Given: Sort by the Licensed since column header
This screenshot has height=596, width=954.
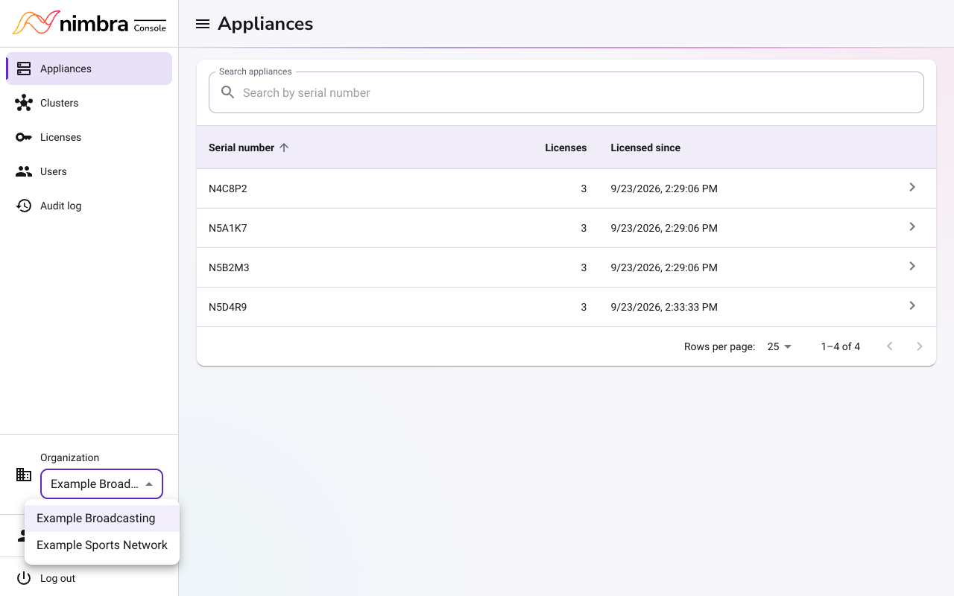Looking at the screenshot, I should 645,148.
